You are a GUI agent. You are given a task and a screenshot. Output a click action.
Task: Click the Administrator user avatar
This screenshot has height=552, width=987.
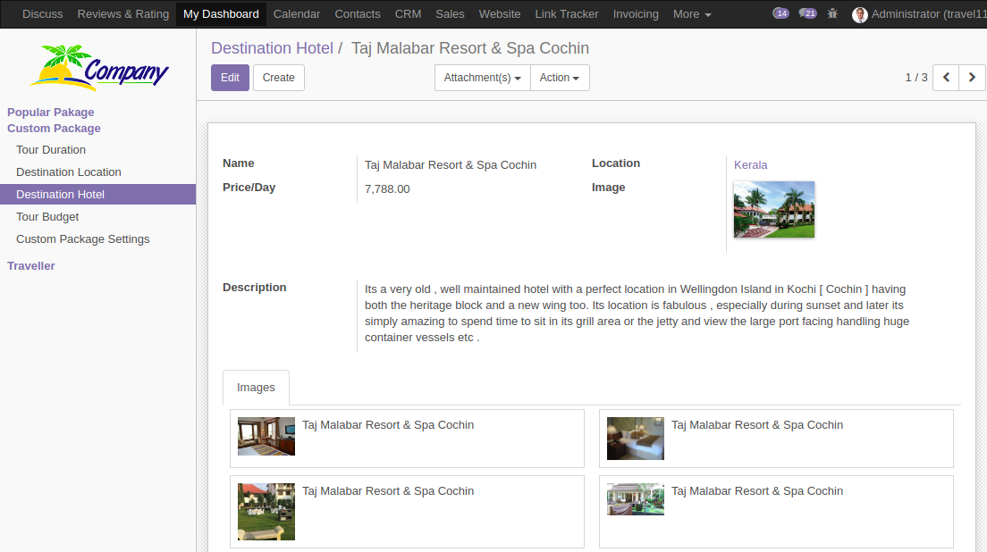(859, 14)
